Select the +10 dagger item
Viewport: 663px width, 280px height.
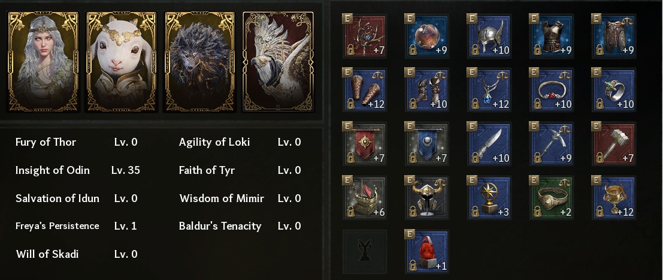pos(489,144)
